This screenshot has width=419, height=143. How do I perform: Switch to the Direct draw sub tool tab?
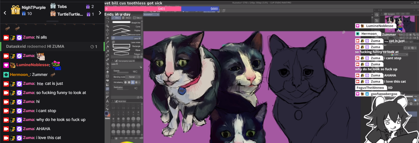point(117,18)
